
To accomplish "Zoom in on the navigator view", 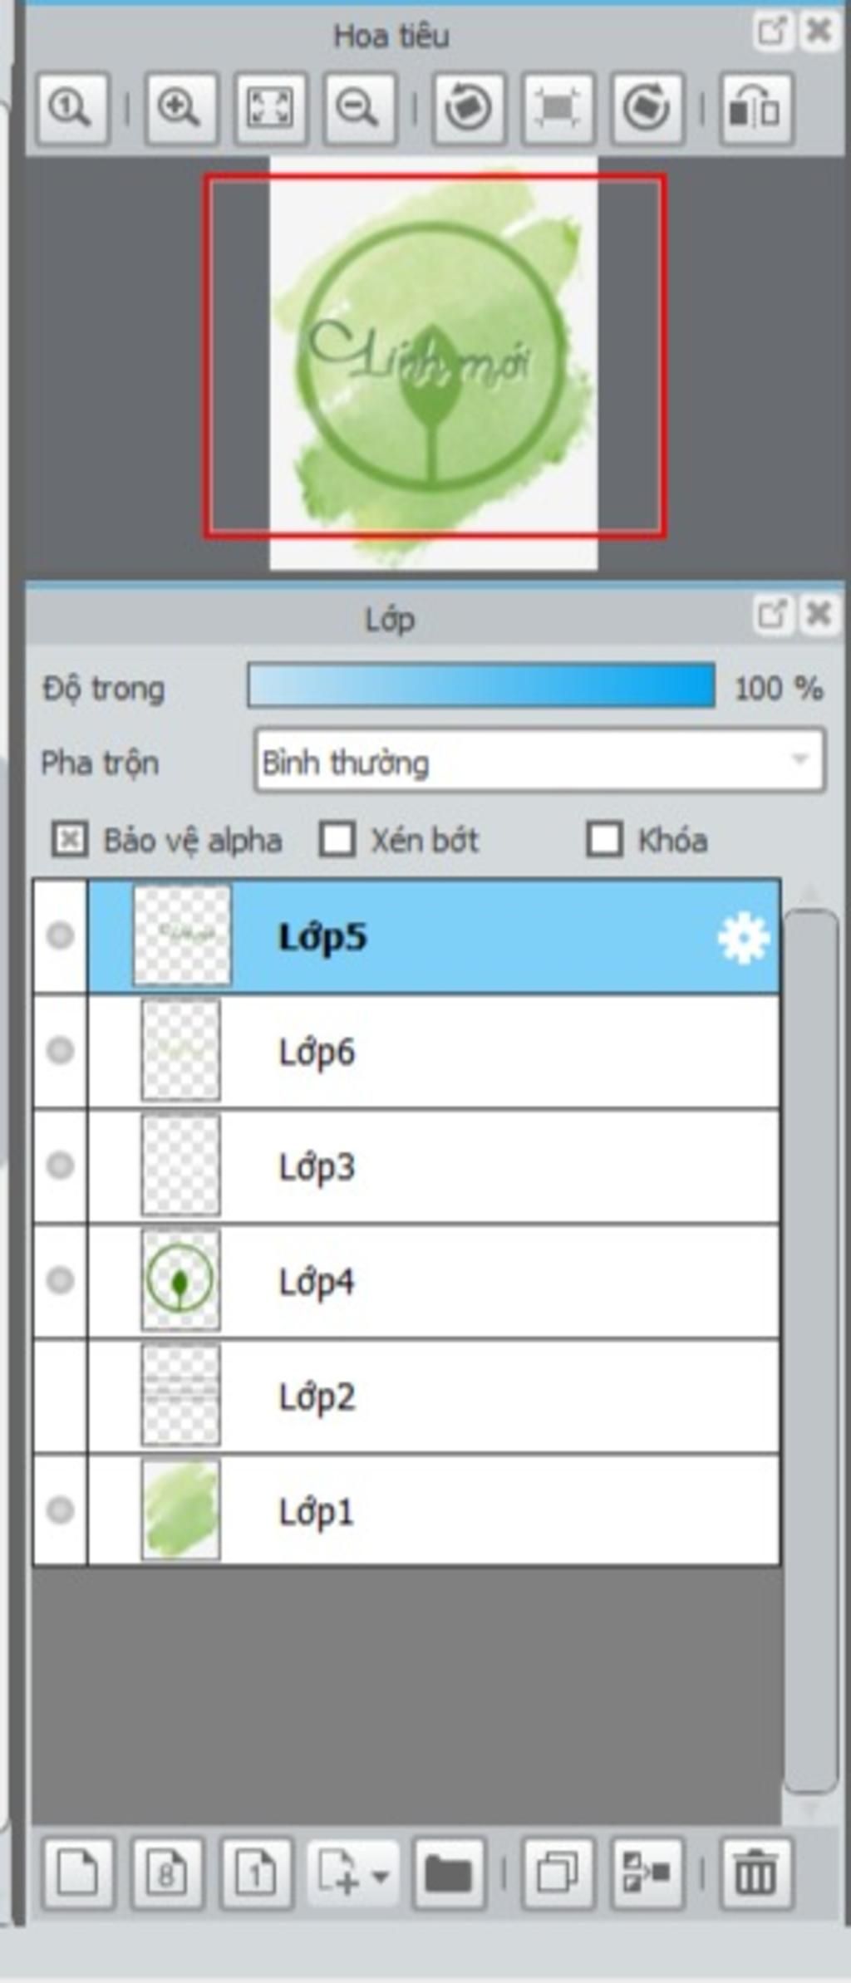I will (181, 108).
